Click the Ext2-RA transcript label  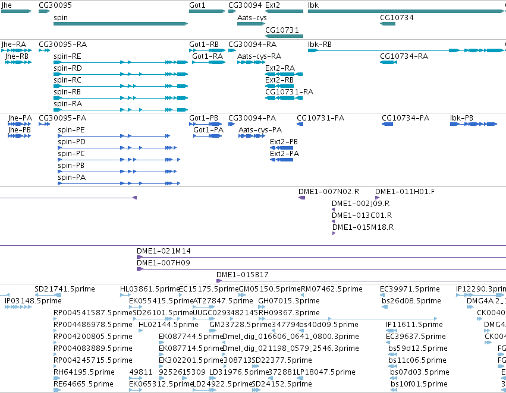280,68
